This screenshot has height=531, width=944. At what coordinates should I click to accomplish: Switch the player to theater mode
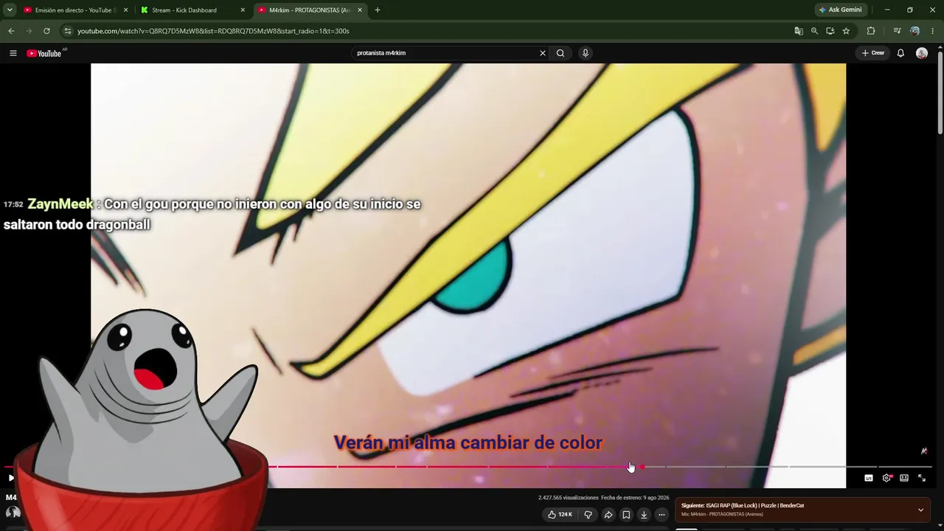tap(904, 478)
